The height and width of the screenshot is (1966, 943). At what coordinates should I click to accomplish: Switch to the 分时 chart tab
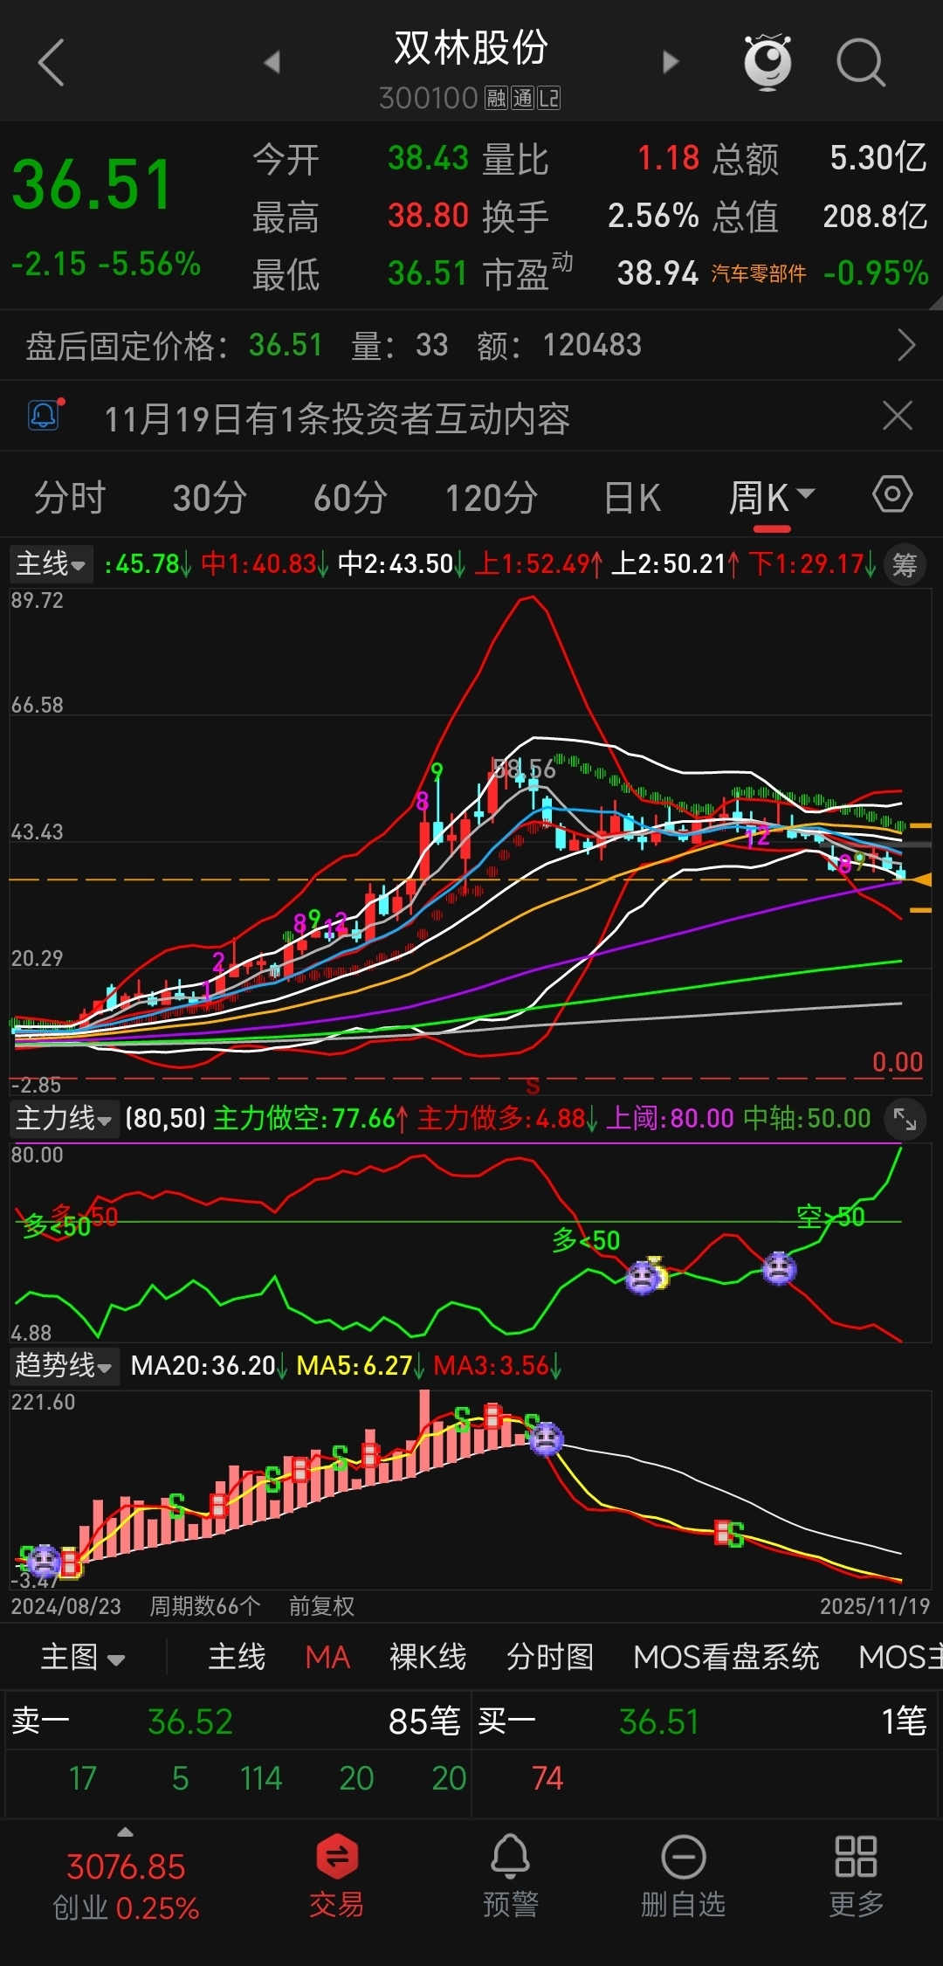click(70, 498)
